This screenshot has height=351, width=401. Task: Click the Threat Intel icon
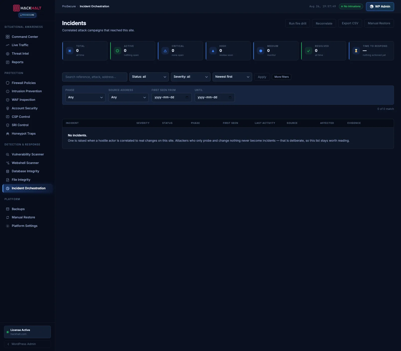click(8, 54)
